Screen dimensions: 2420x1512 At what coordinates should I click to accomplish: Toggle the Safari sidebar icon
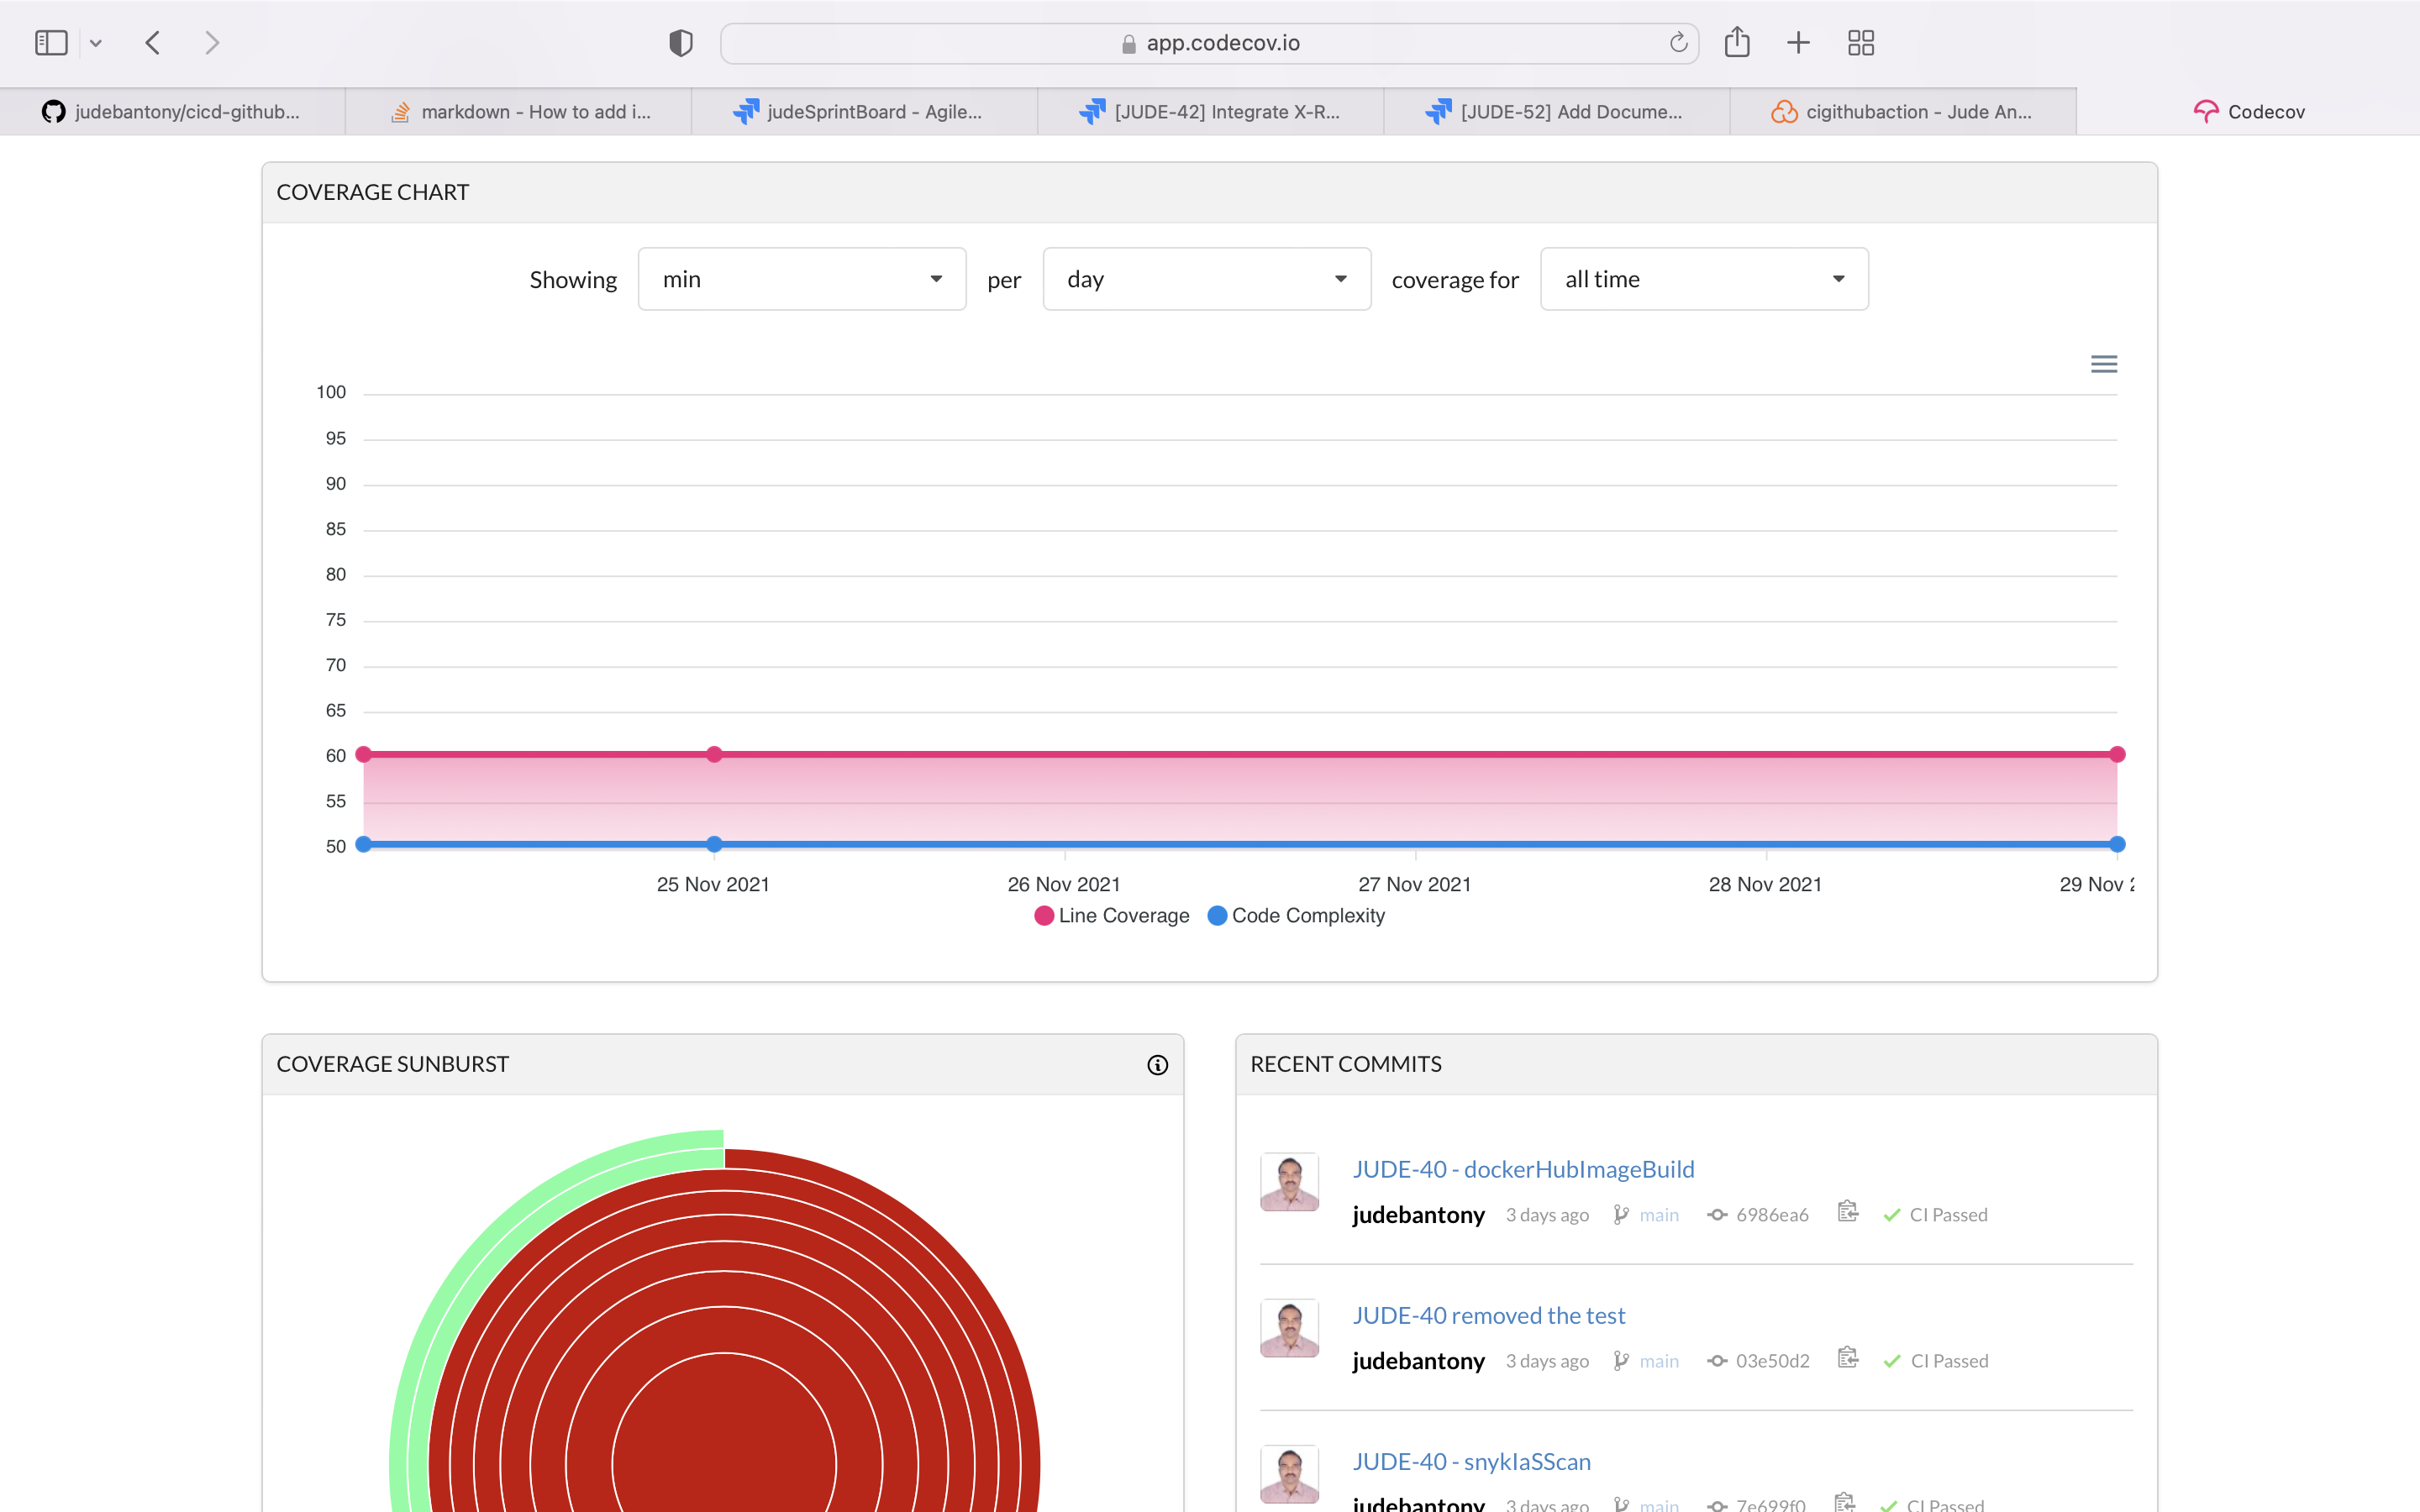[x=51, y=43]
